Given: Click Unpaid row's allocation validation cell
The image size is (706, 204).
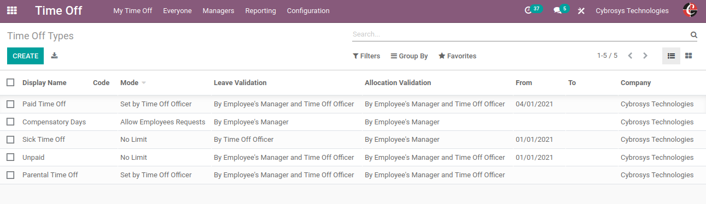Looking at the screenshot, I should point(435,157).
